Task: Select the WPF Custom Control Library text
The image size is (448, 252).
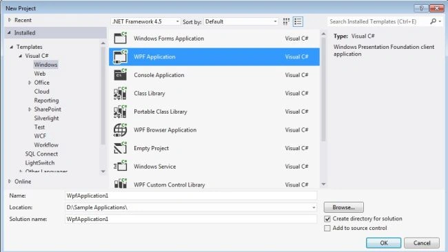Action: point(170,185)
